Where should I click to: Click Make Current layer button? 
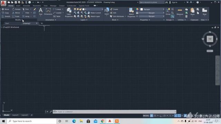94,13
